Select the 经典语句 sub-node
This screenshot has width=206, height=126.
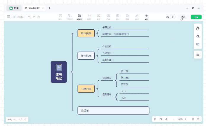pos(107,95)
